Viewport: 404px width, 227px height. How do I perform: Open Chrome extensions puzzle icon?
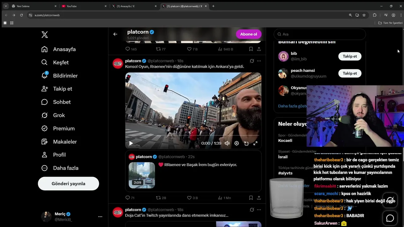375,15
